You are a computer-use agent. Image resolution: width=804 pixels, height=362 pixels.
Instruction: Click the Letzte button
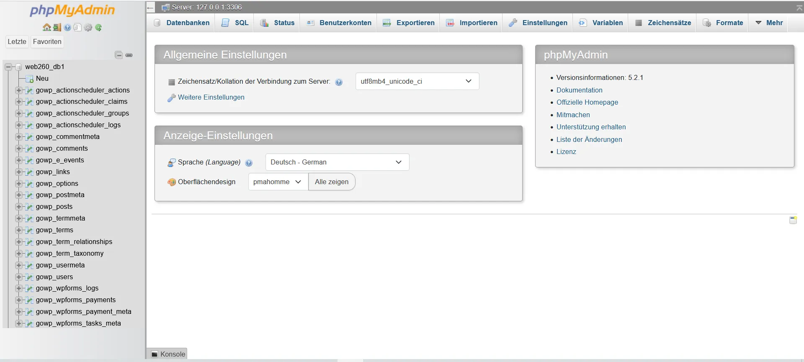coord(17,42)
